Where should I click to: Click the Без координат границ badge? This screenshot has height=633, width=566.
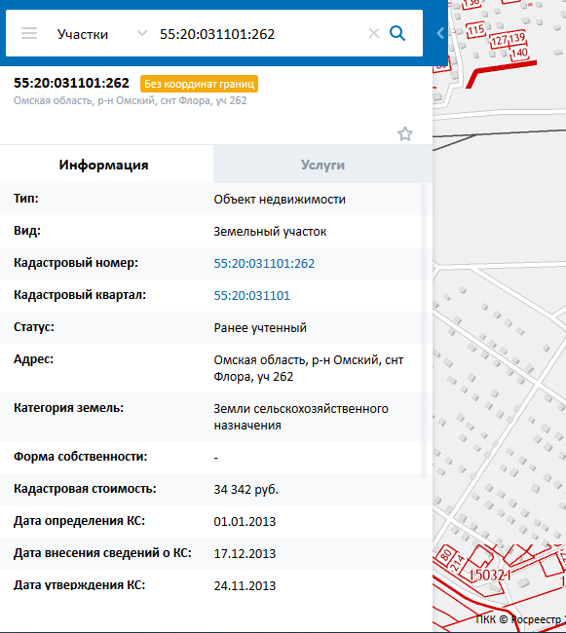pos(199,84)
